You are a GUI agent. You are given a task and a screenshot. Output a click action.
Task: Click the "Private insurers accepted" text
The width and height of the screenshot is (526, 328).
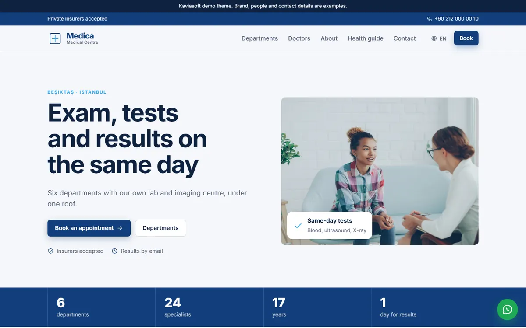(x=77, y=19)
